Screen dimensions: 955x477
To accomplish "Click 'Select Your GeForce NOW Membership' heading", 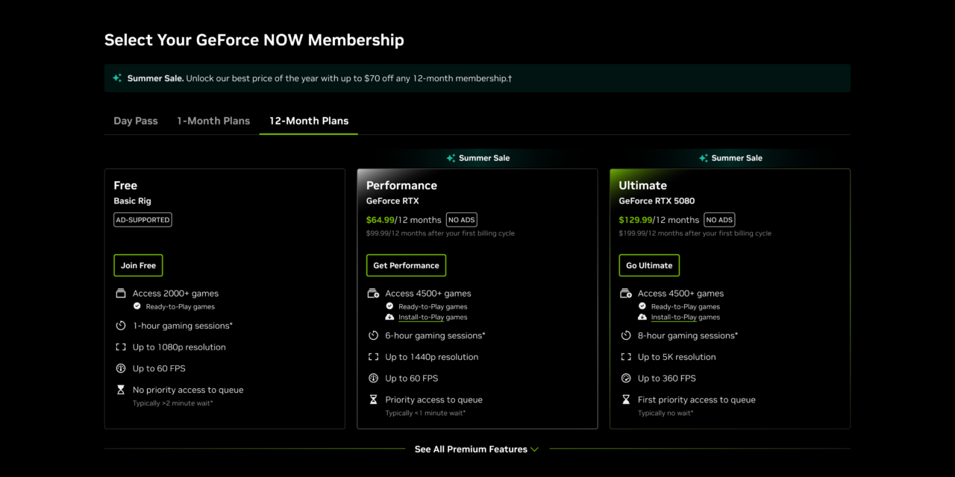I will [254, 40].
